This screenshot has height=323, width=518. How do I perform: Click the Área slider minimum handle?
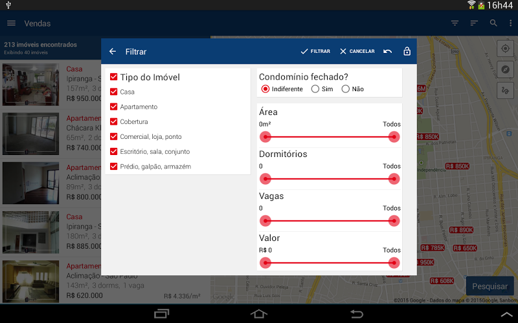coord(265,137)
